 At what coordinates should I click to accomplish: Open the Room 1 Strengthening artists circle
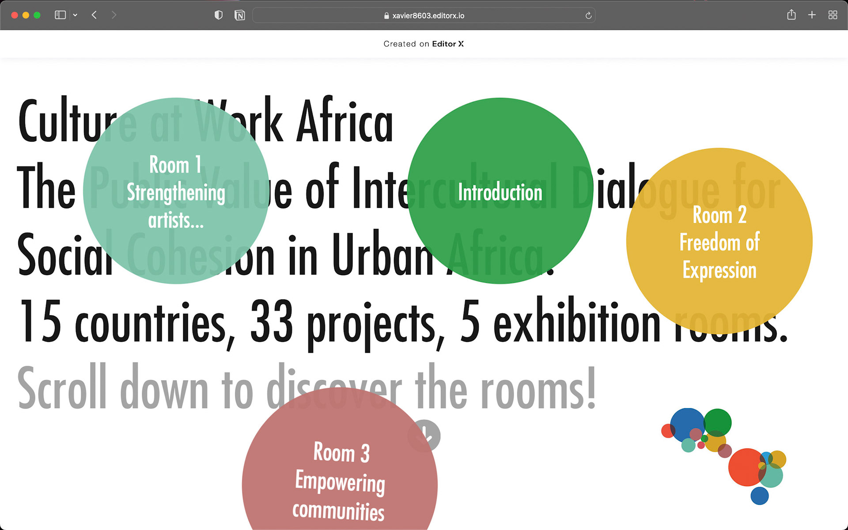[x=176, y=191]
